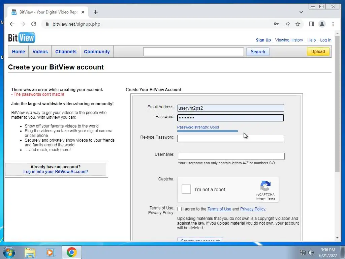
Task: Launch Windows Media Player from taskbar
Action: click(x=51, y=252)
